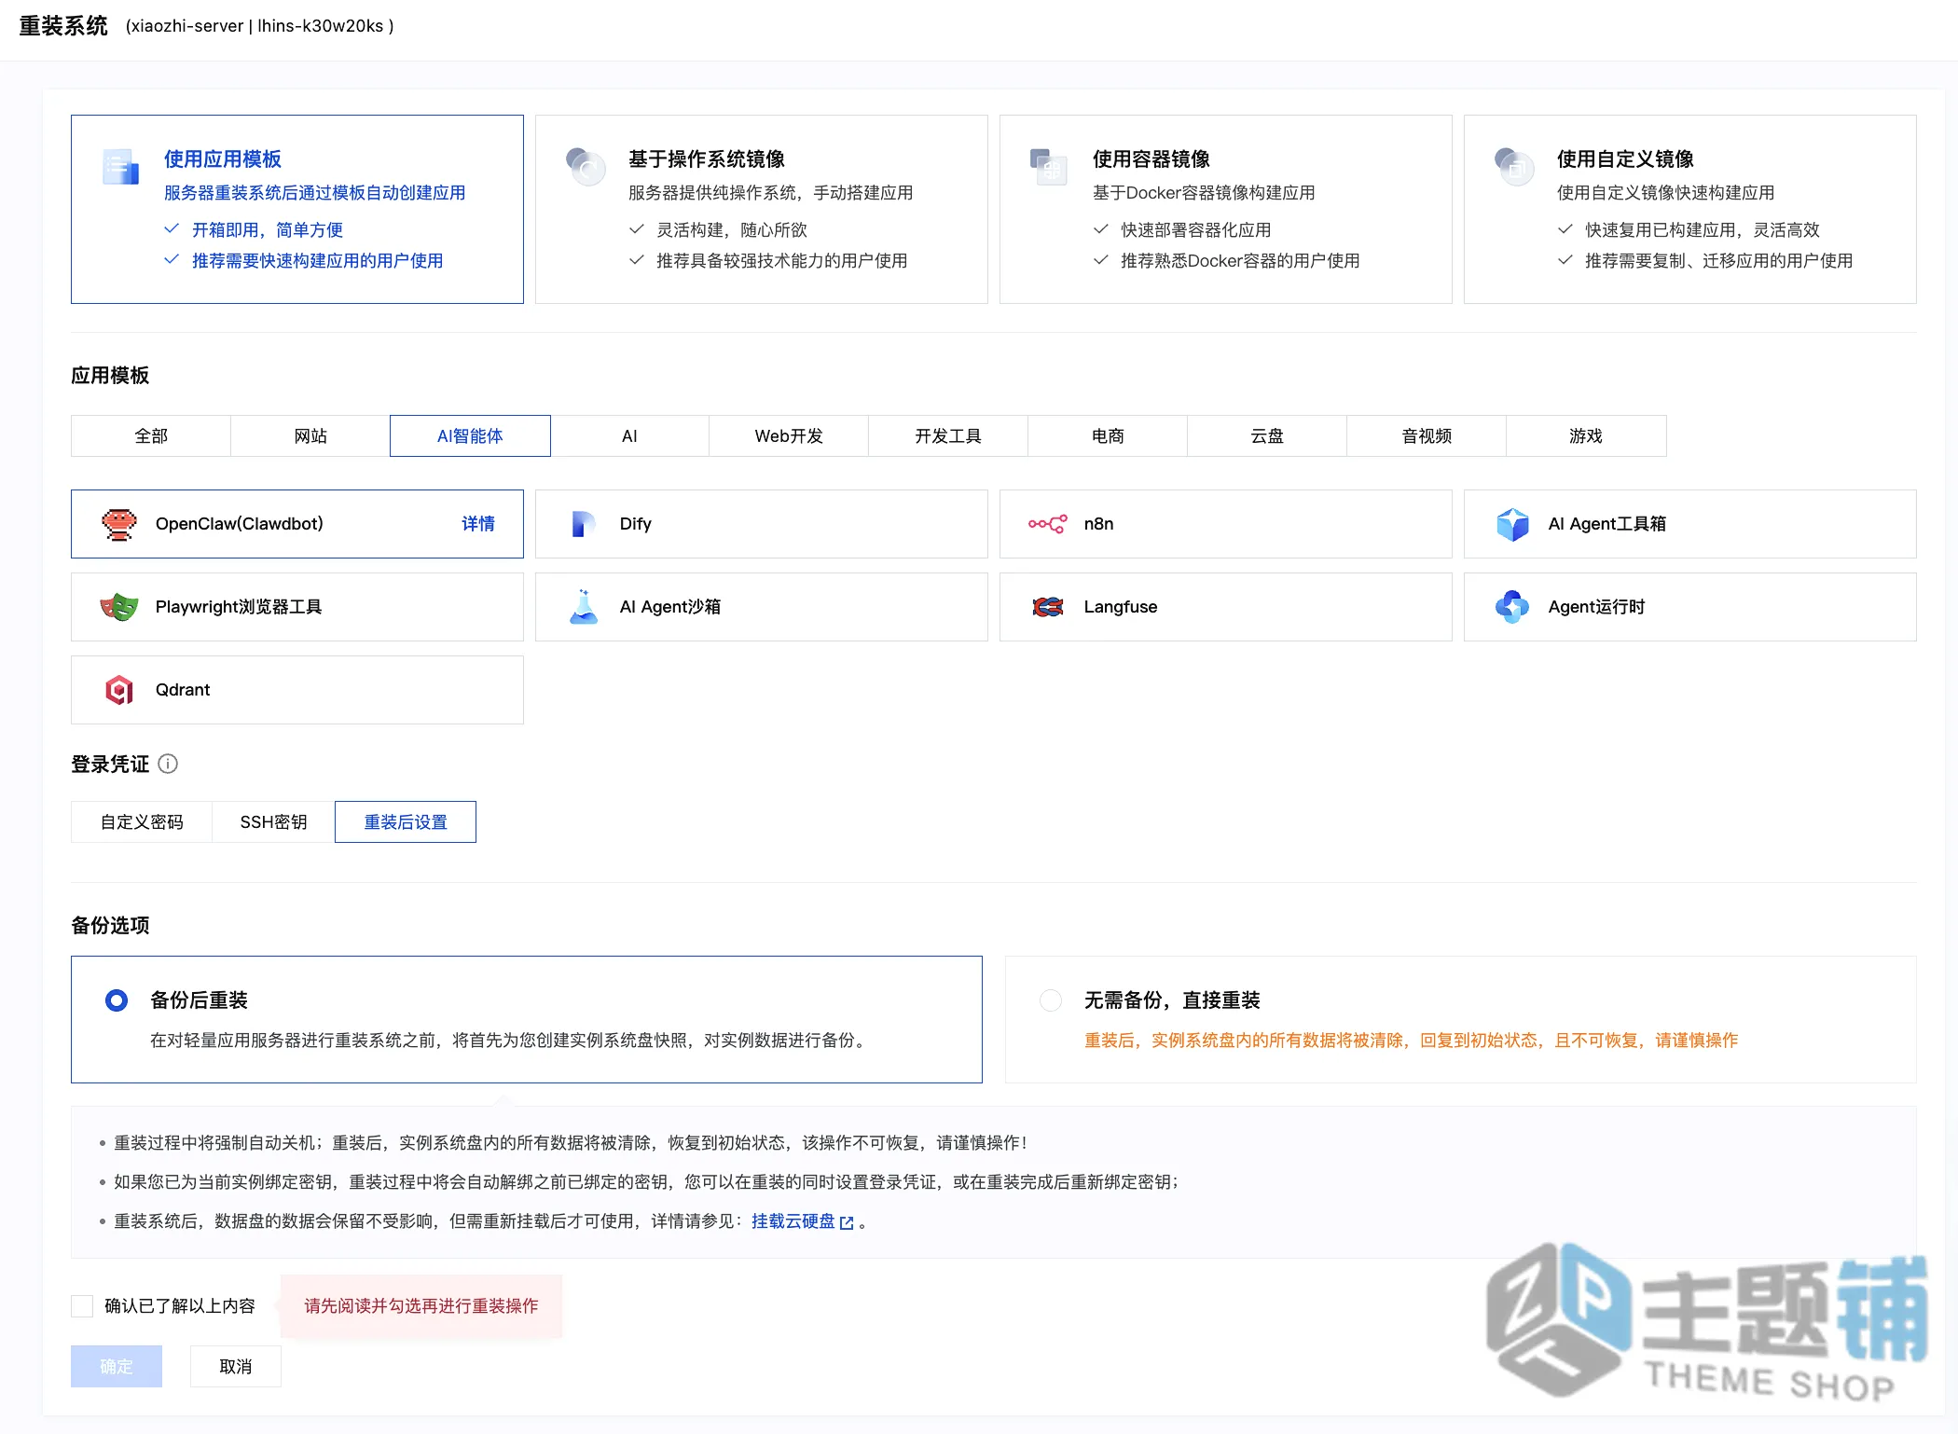Select AI Agent沙箱 template name

click(670, 607)
